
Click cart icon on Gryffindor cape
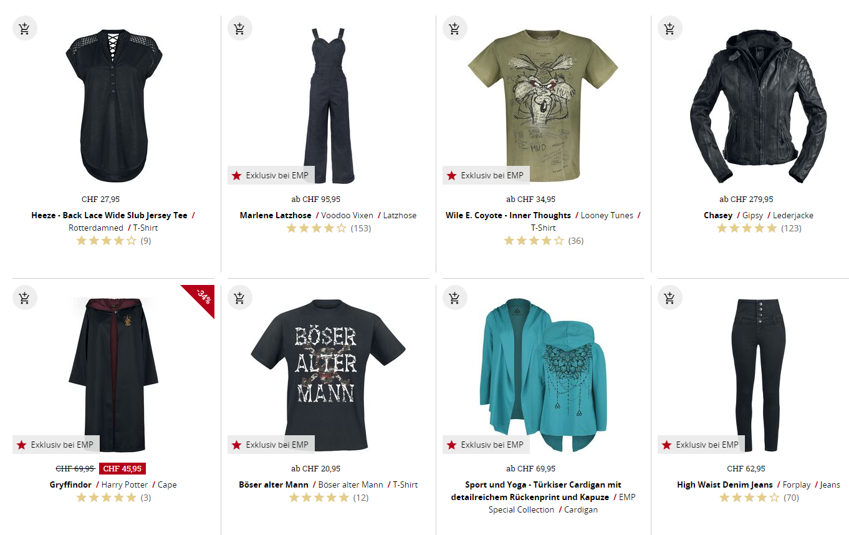pos(24,297)
